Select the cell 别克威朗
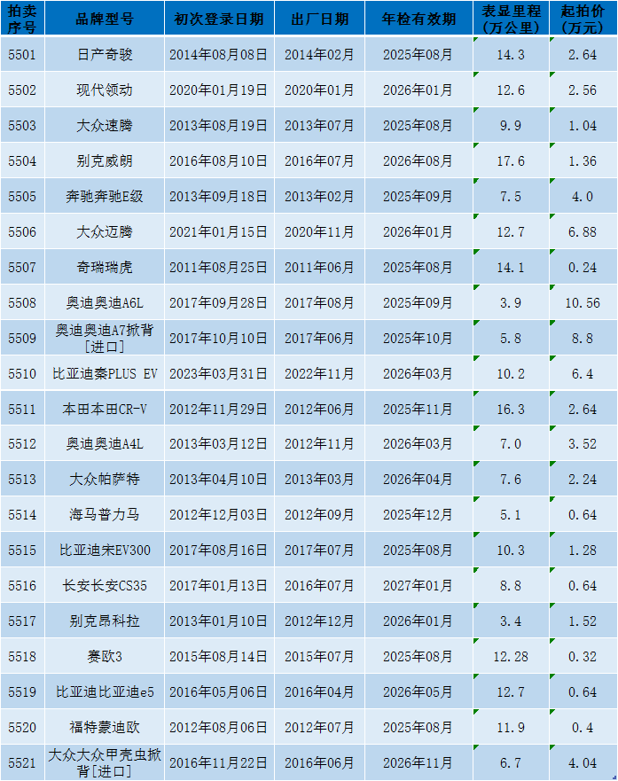Screen dimensions: 618x781 tap(105, 160)
